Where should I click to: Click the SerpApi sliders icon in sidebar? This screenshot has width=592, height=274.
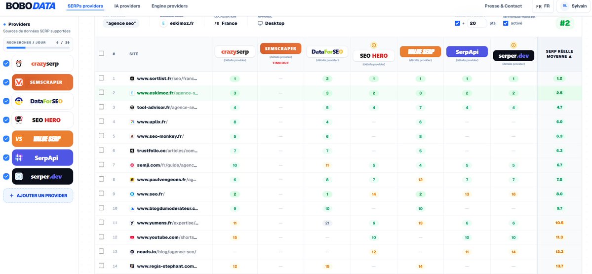pos(19,158)
